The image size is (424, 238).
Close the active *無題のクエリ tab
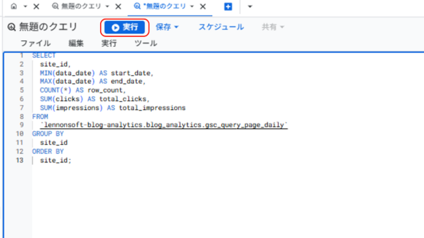point(203,7)
